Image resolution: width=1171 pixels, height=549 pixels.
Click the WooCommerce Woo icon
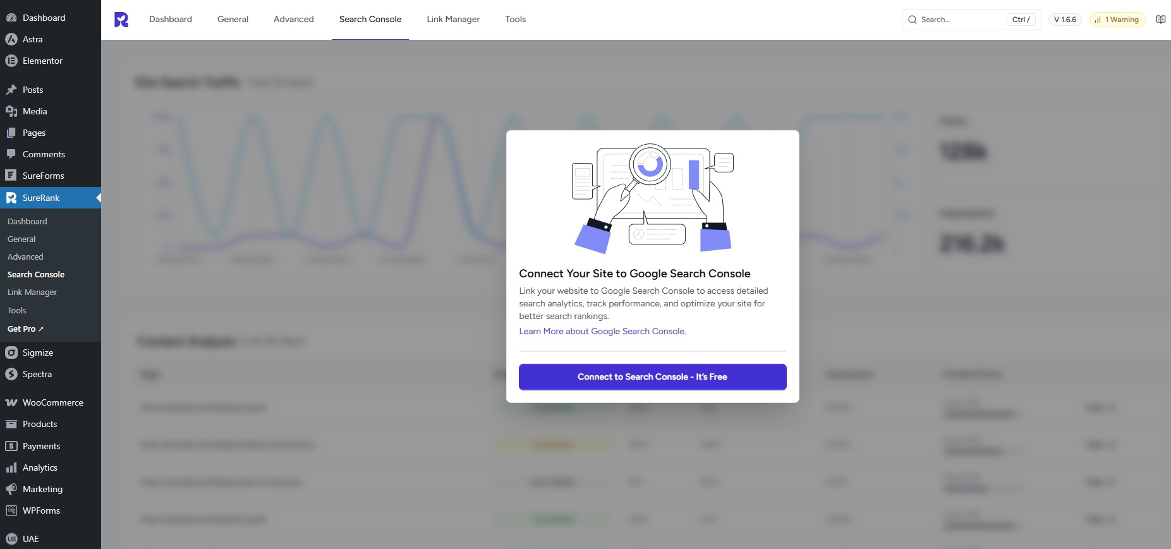[x=11, y=402]
